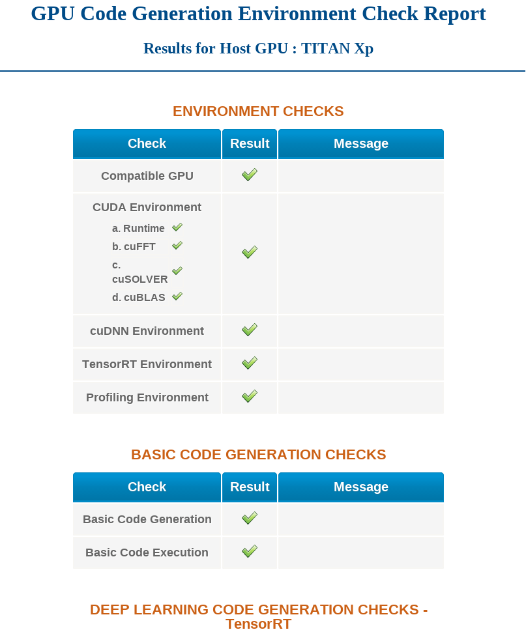Image resolution: width=526 pixels, height=632 pixels.
Task: Select the Message column header
Action: tap(360, 143)
